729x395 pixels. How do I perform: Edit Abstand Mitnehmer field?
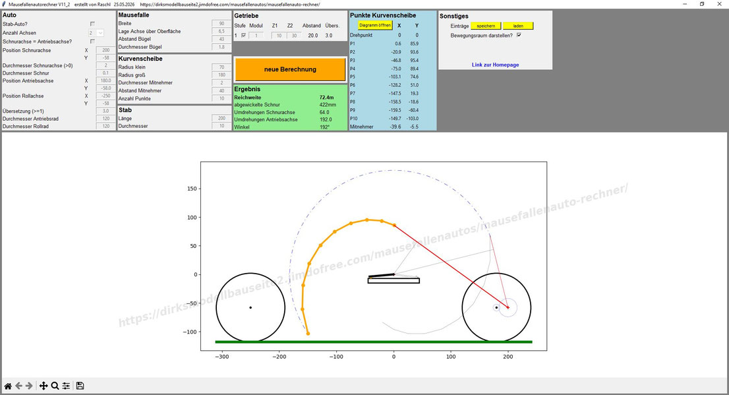point(221,91)
